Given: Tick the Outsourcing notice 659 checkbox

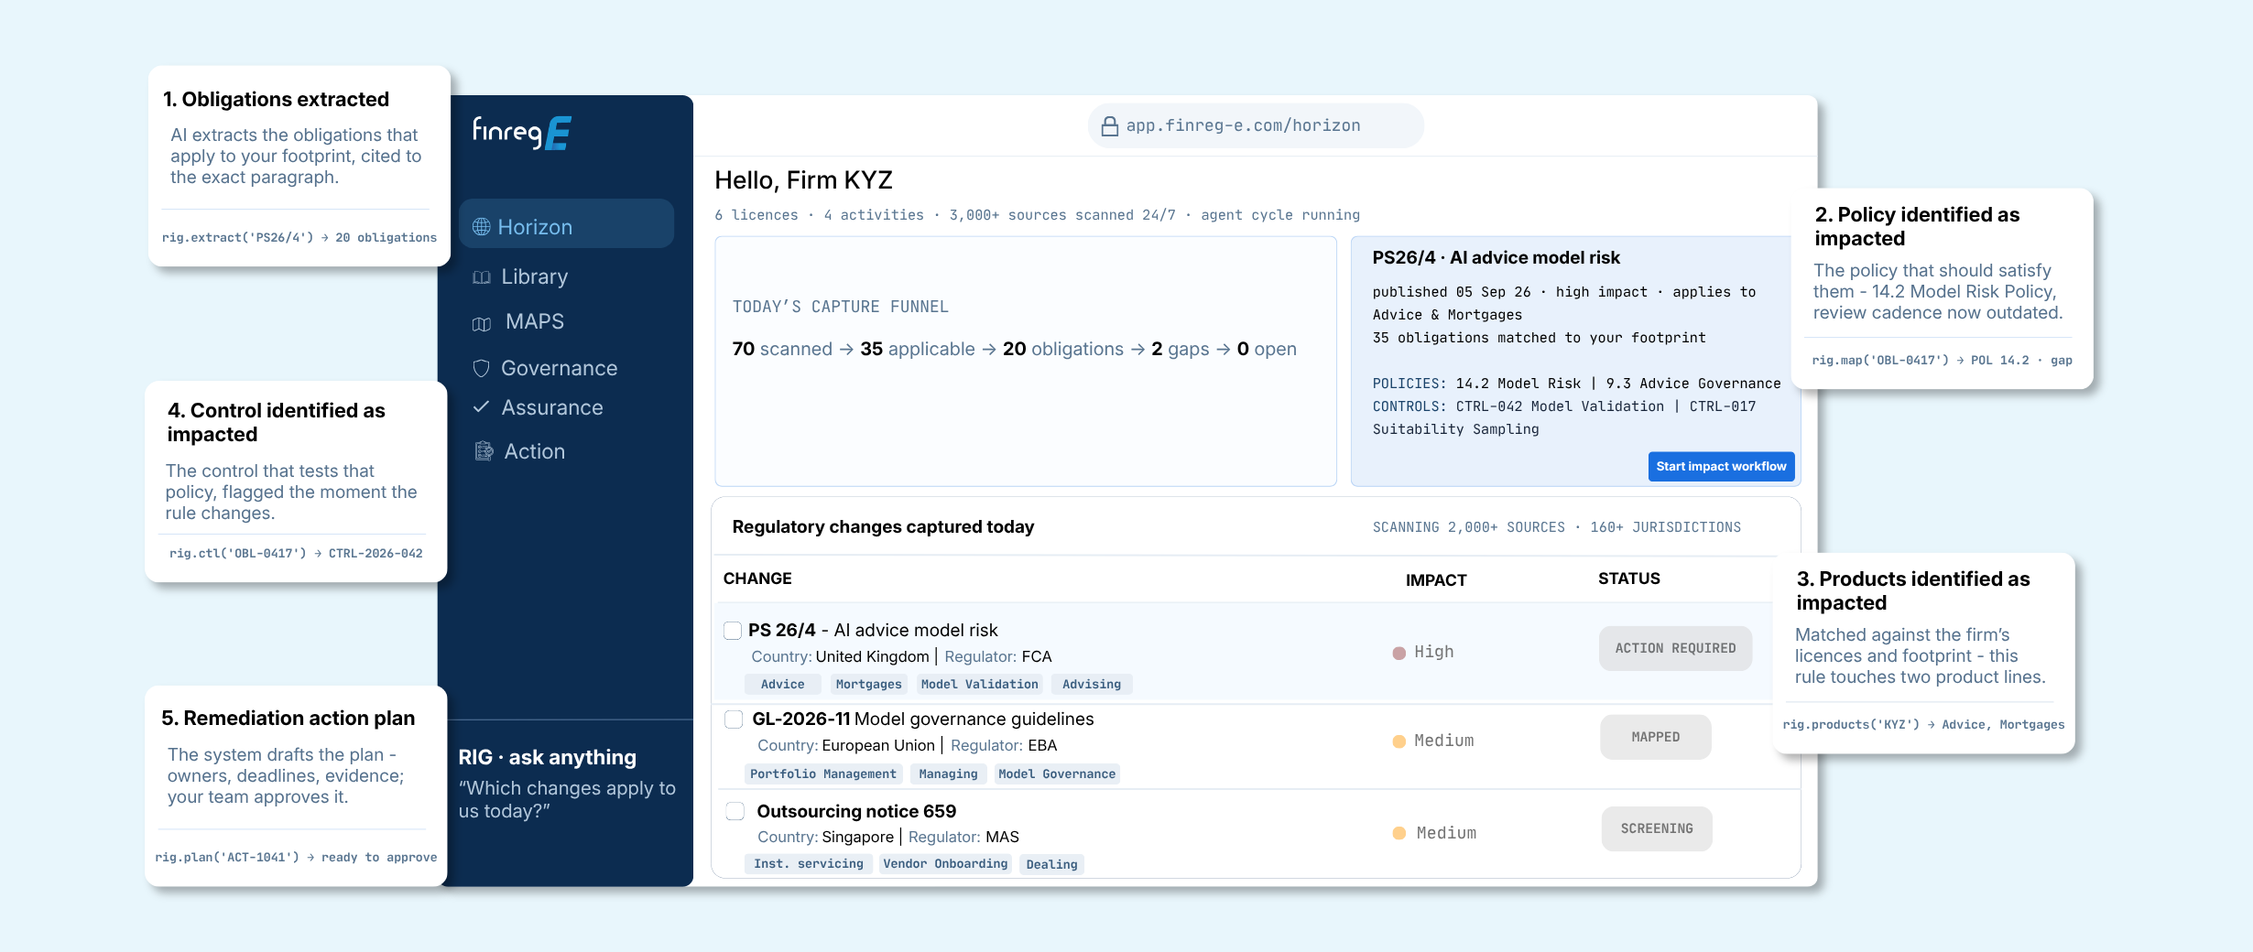Looking at the screenshot, I should (x=735, y=811).
